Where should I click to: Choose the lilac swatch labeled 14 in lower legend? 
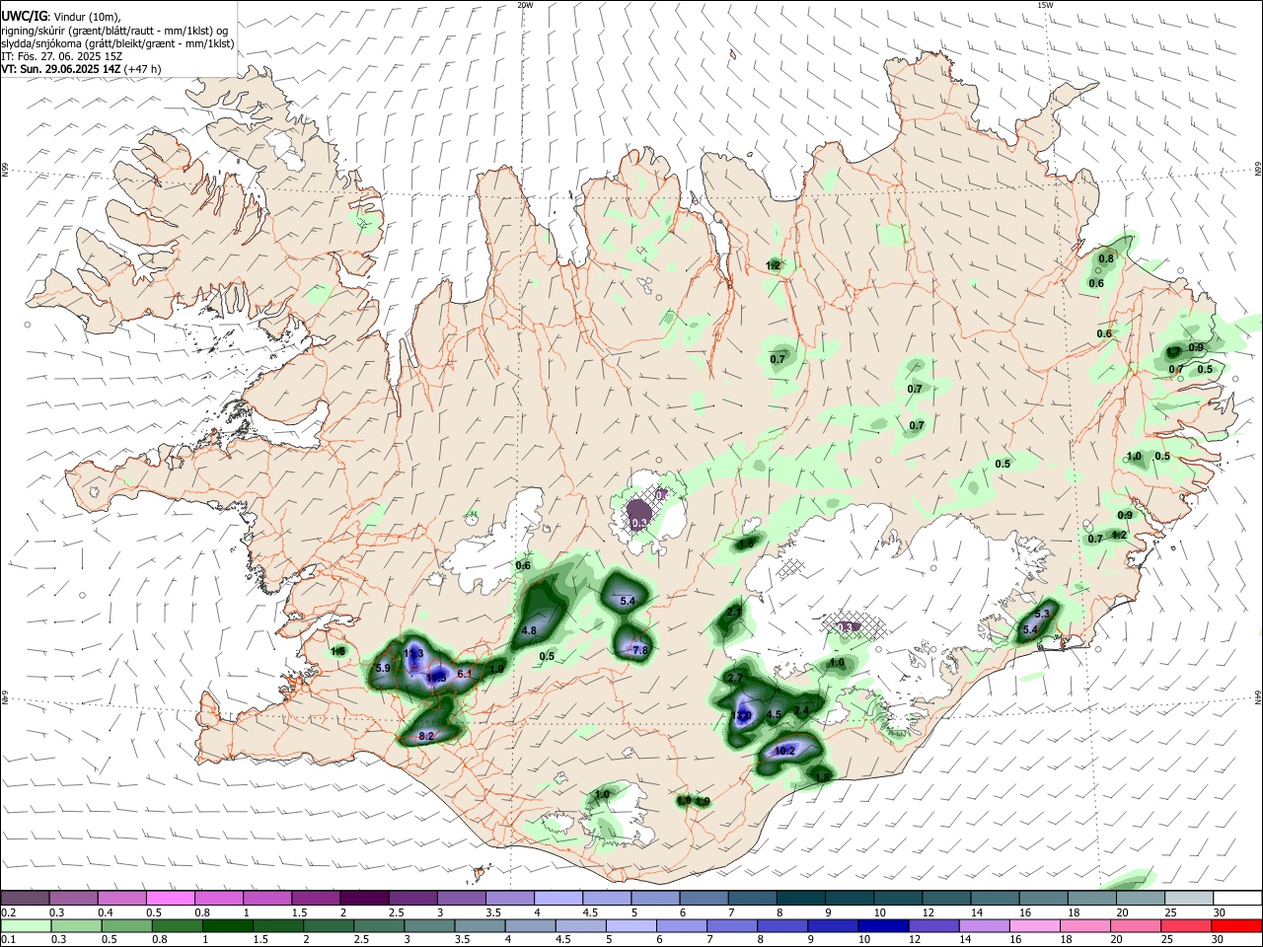(984, 925)
